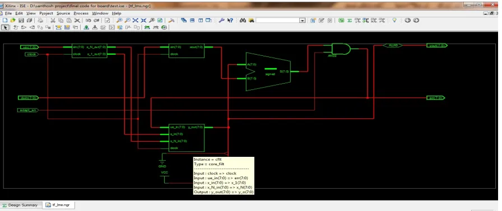Viewport: 502px width, 211px height.
Task: Select the core_filt block with ue_in input
Action: (x=187, y=138)
